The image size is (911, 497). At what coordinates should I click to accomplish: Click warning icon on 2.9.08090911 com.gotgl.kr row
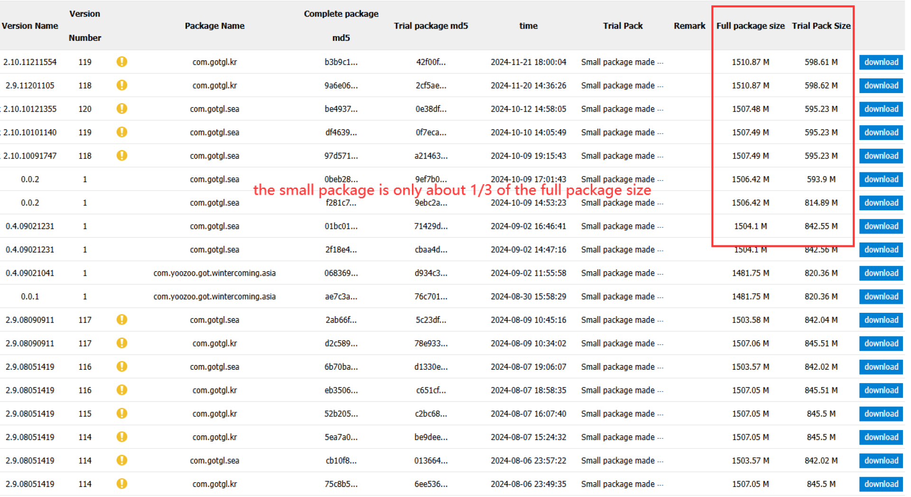tap(122, 343)
